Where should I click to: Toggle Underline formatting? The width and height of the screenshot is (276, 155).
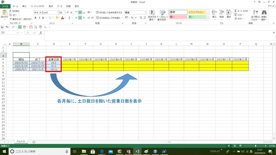(43, 18)
